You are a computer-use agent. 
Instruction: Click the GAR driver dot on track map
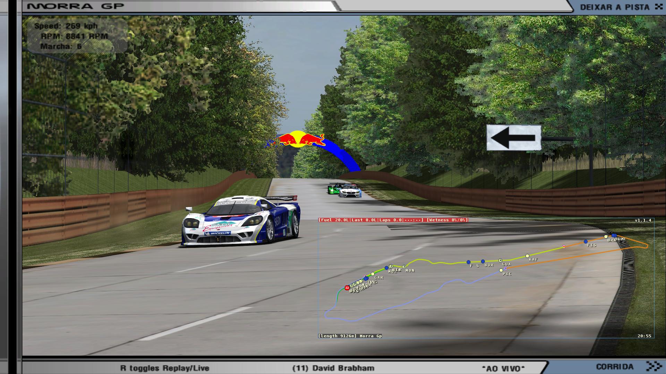tap(373, 274)
